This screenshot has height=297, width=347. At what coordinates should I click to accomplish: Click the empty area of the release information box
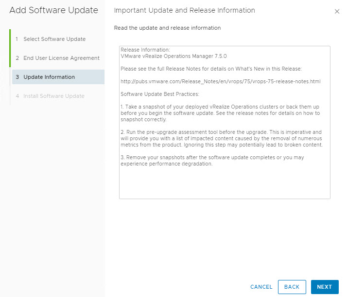(224, 183)
